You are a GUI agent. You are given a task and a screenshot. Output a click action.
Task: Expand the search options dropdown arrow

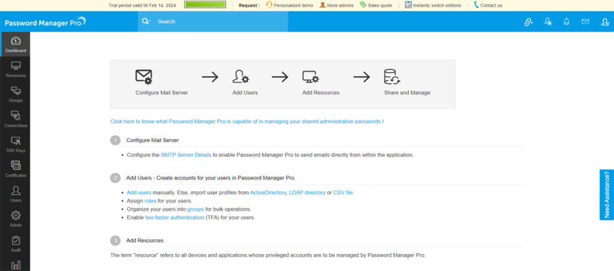tap(146, 22)
